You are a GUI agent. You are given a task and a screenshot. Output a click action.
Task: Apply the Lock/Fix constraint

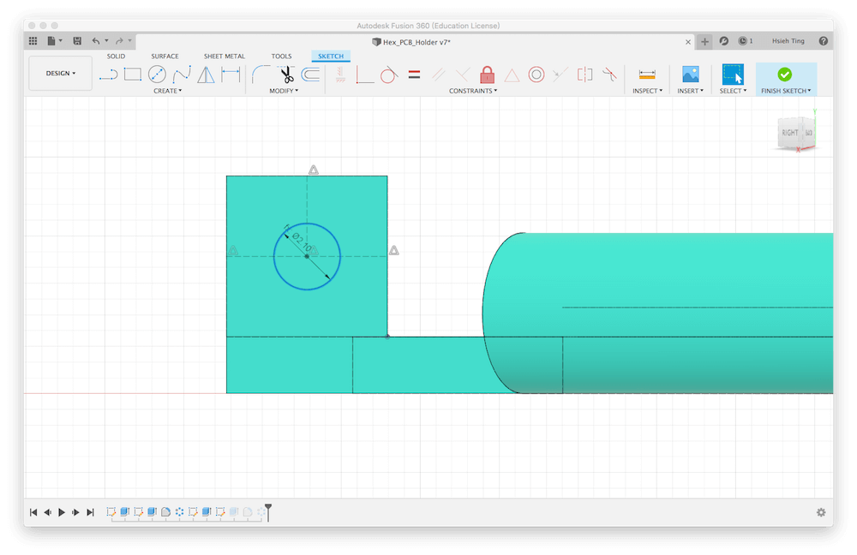(x=487, y=75)
